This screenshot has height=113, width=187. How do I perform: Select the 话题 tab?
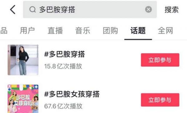(138, 30)
